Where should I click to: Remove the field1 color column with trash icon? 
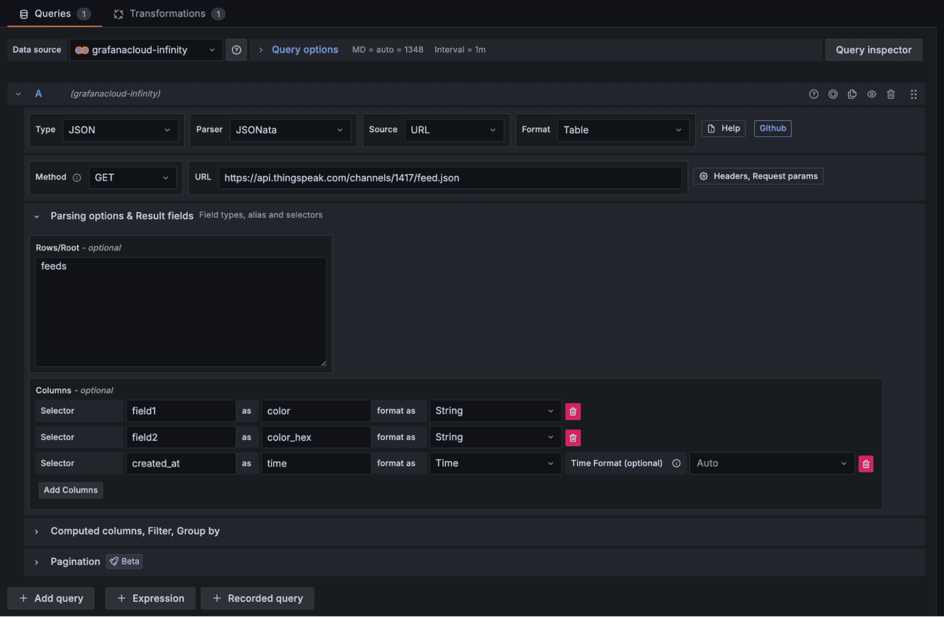click(x=572, y=411)
